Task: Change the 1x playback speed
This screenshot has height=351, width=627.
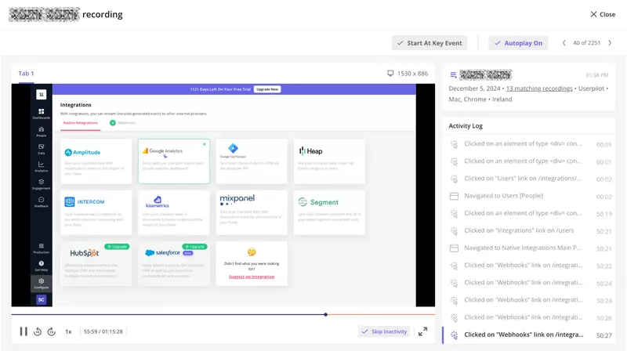Action: coord(68,331)
